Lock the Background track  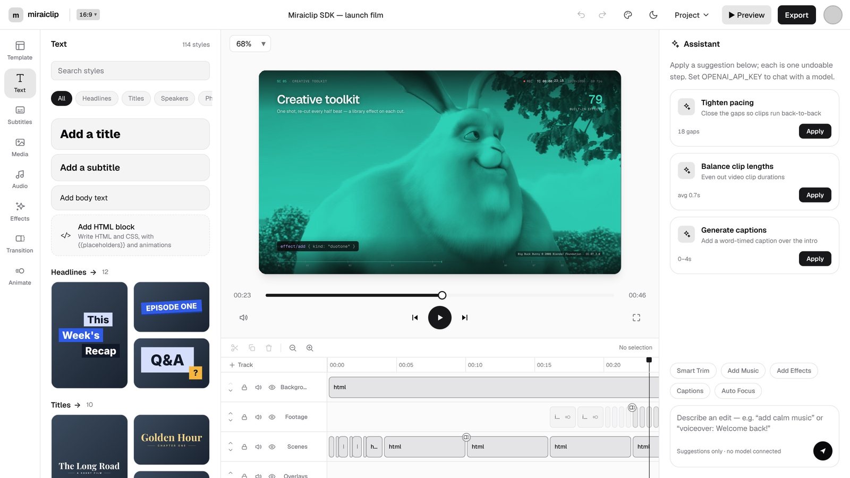(244, 387)
